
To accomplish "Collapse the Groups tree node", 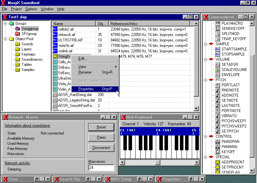I will pyautogui.click(x=5, y=23).
